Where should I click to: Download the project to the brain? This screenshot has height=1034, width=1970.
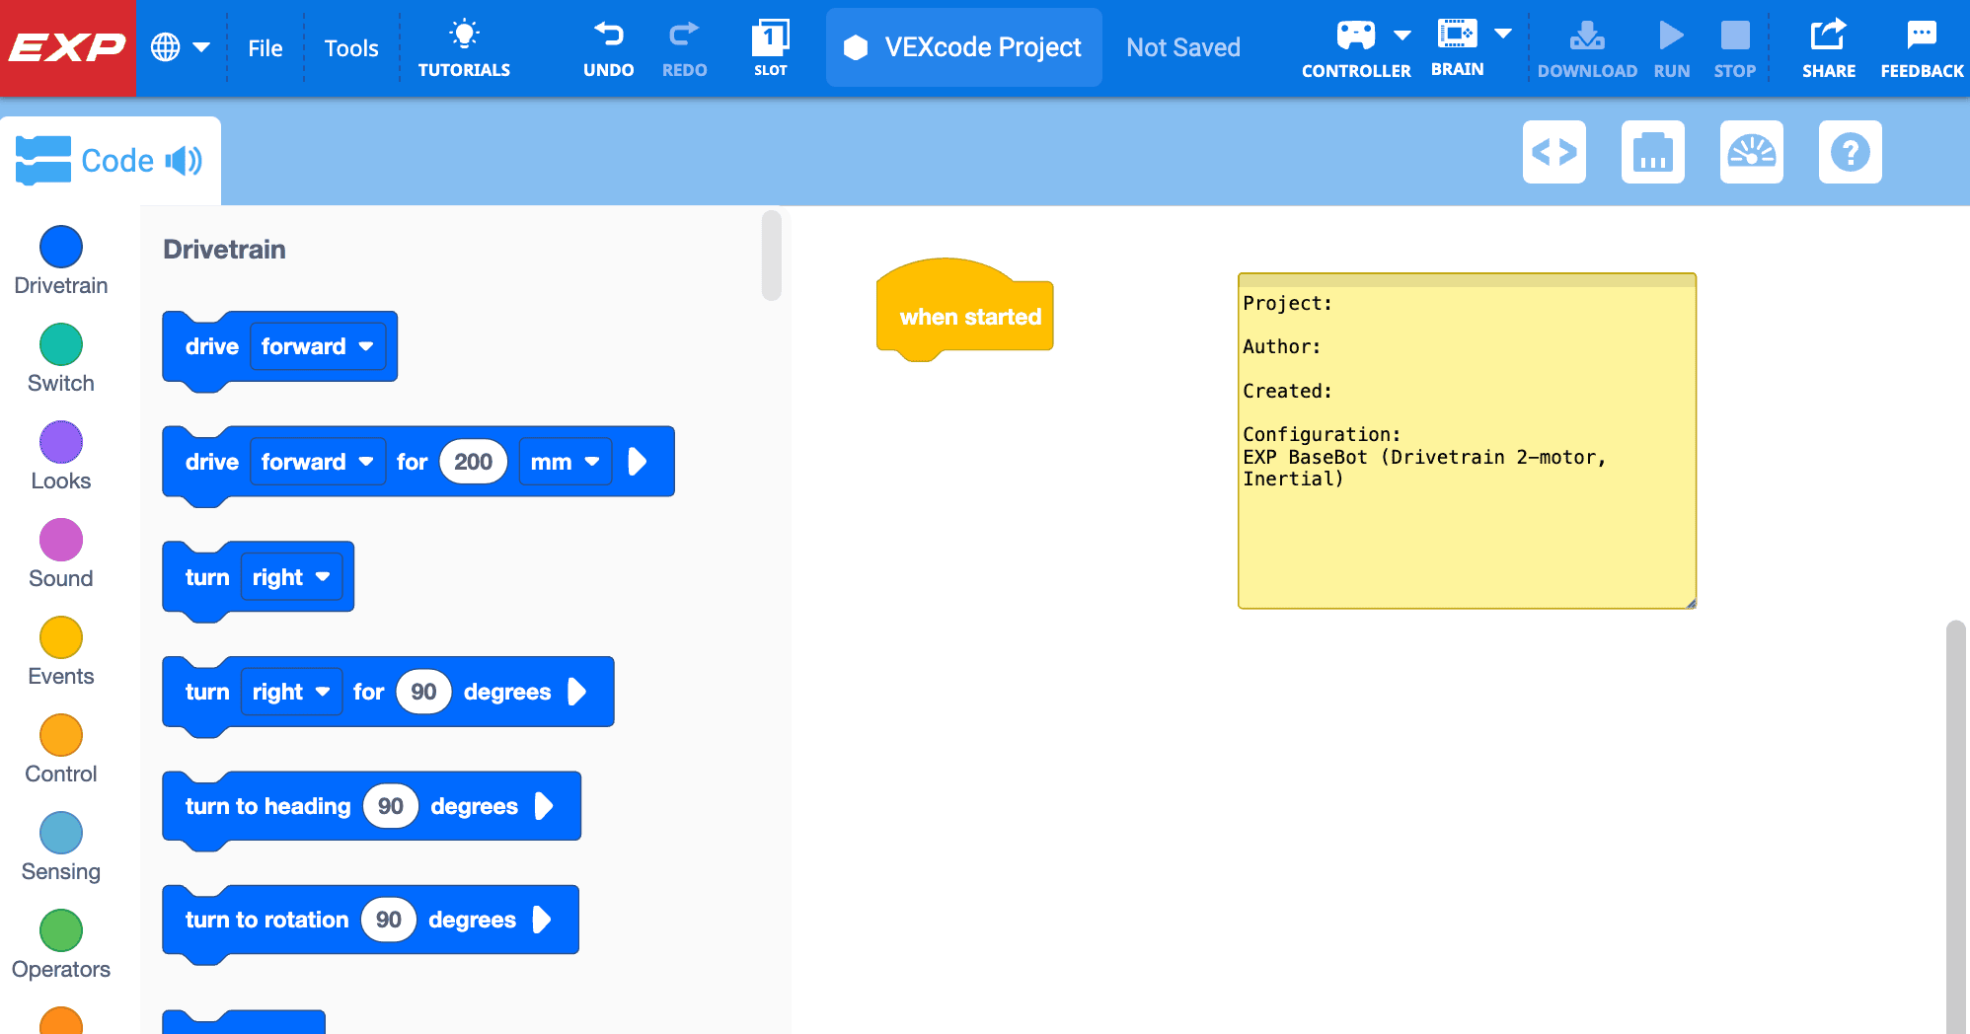1587,46
